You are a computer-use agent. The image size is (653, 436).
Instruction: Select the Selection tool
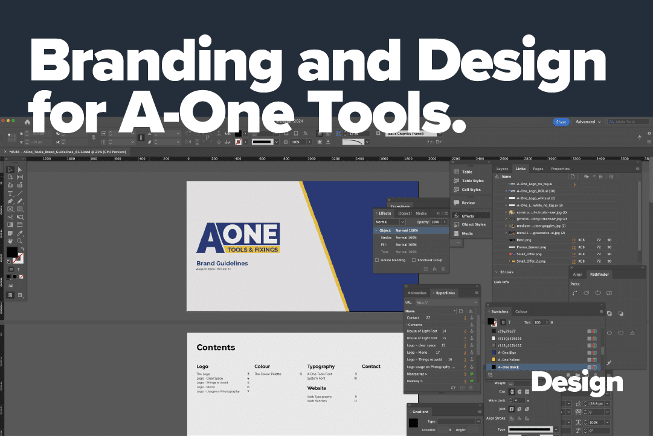click(10, 170)
